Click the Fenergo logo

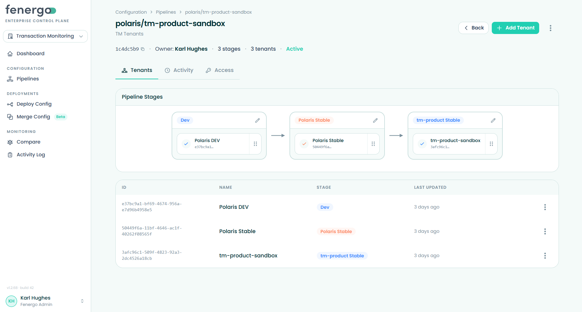coord(31,10)
